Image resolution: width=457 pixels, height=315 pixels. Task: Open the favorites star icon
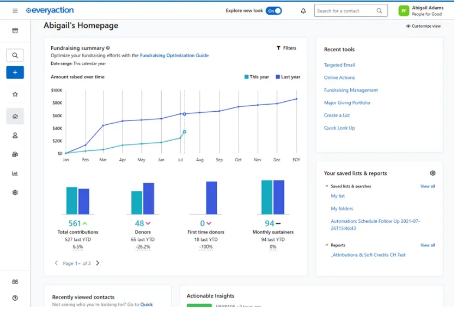(15, 94)
